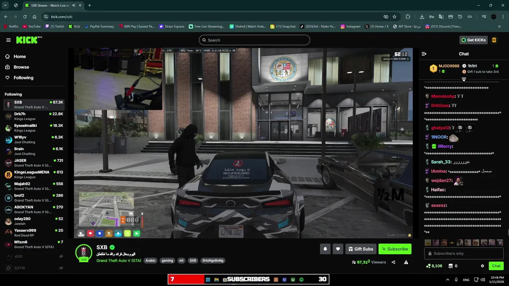Go back in Chrome
The height and width of the screenshot is (286, 509).
click(6, 17)
